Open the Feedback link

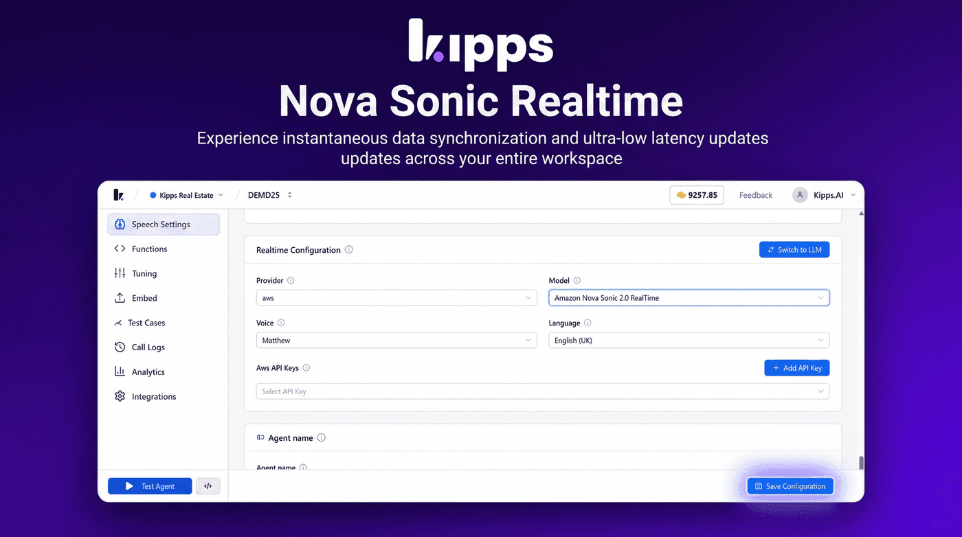pyautogui.click(x=756, y=195)
